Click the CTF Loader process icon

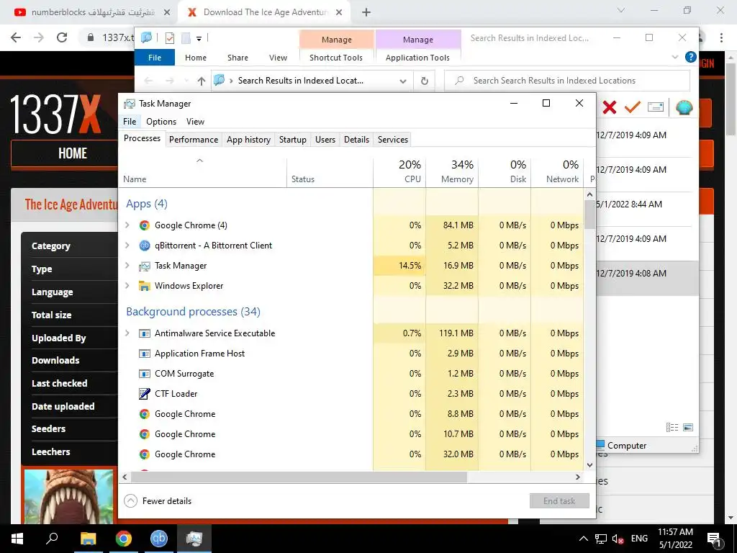point(144,394)
